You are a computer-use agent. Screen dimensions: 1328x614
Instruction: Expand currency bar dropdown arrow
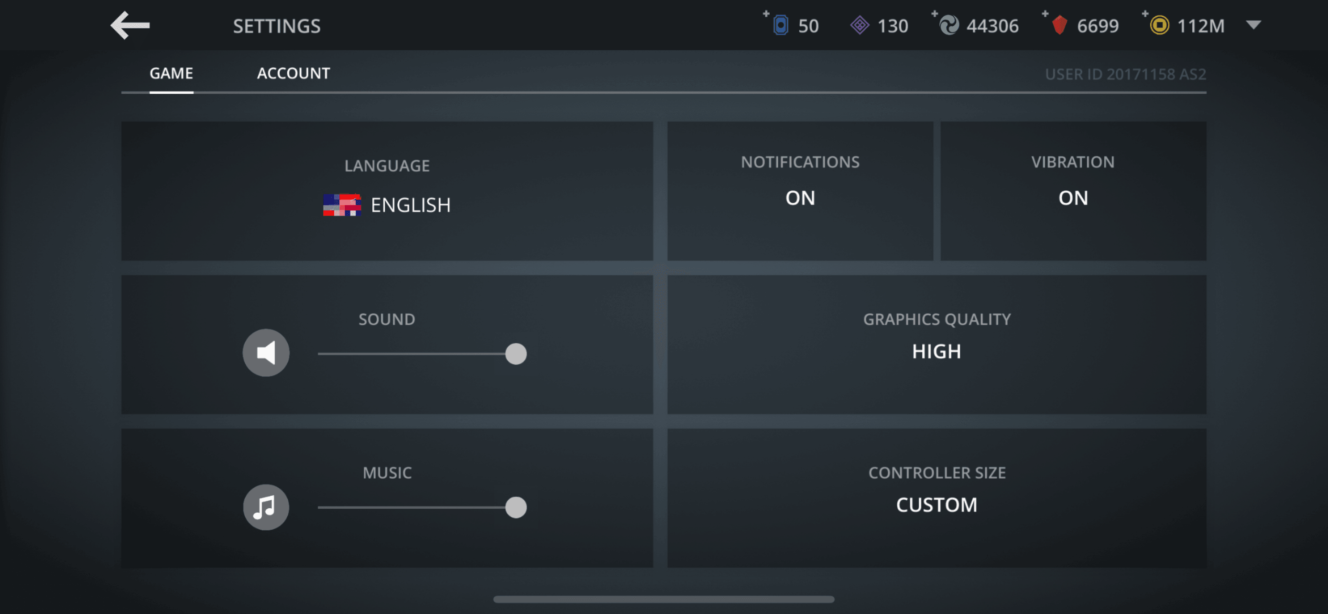click(1253, 25)
